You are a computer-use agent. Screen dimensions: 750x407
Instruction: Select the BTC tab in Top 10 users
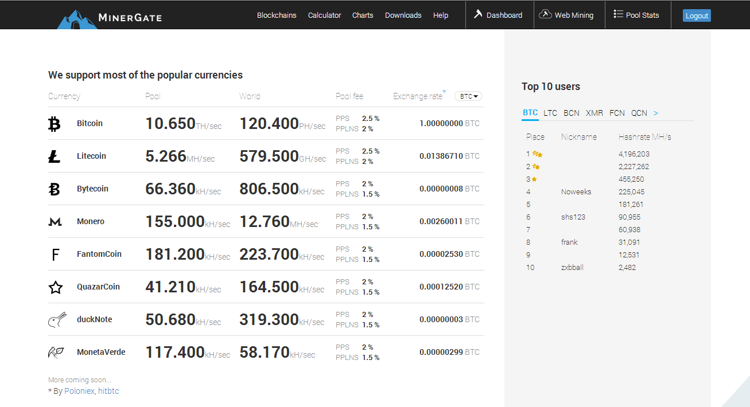pyautogui.click(x=530, y=113)
